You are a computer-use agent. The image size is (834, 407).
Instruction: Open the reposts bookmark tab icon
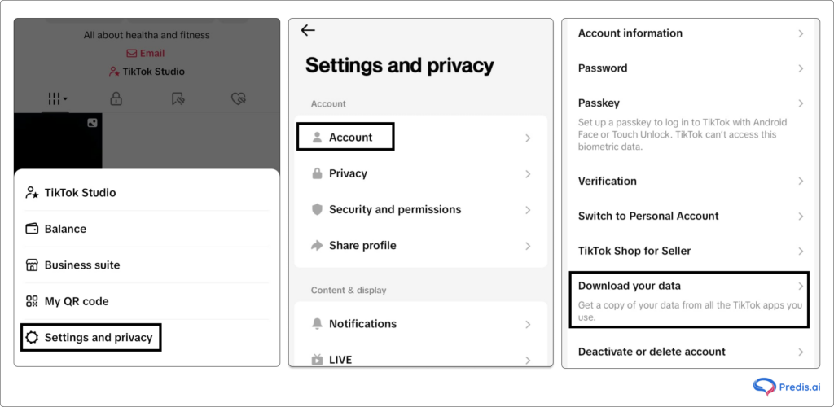(x=178, y=98)
